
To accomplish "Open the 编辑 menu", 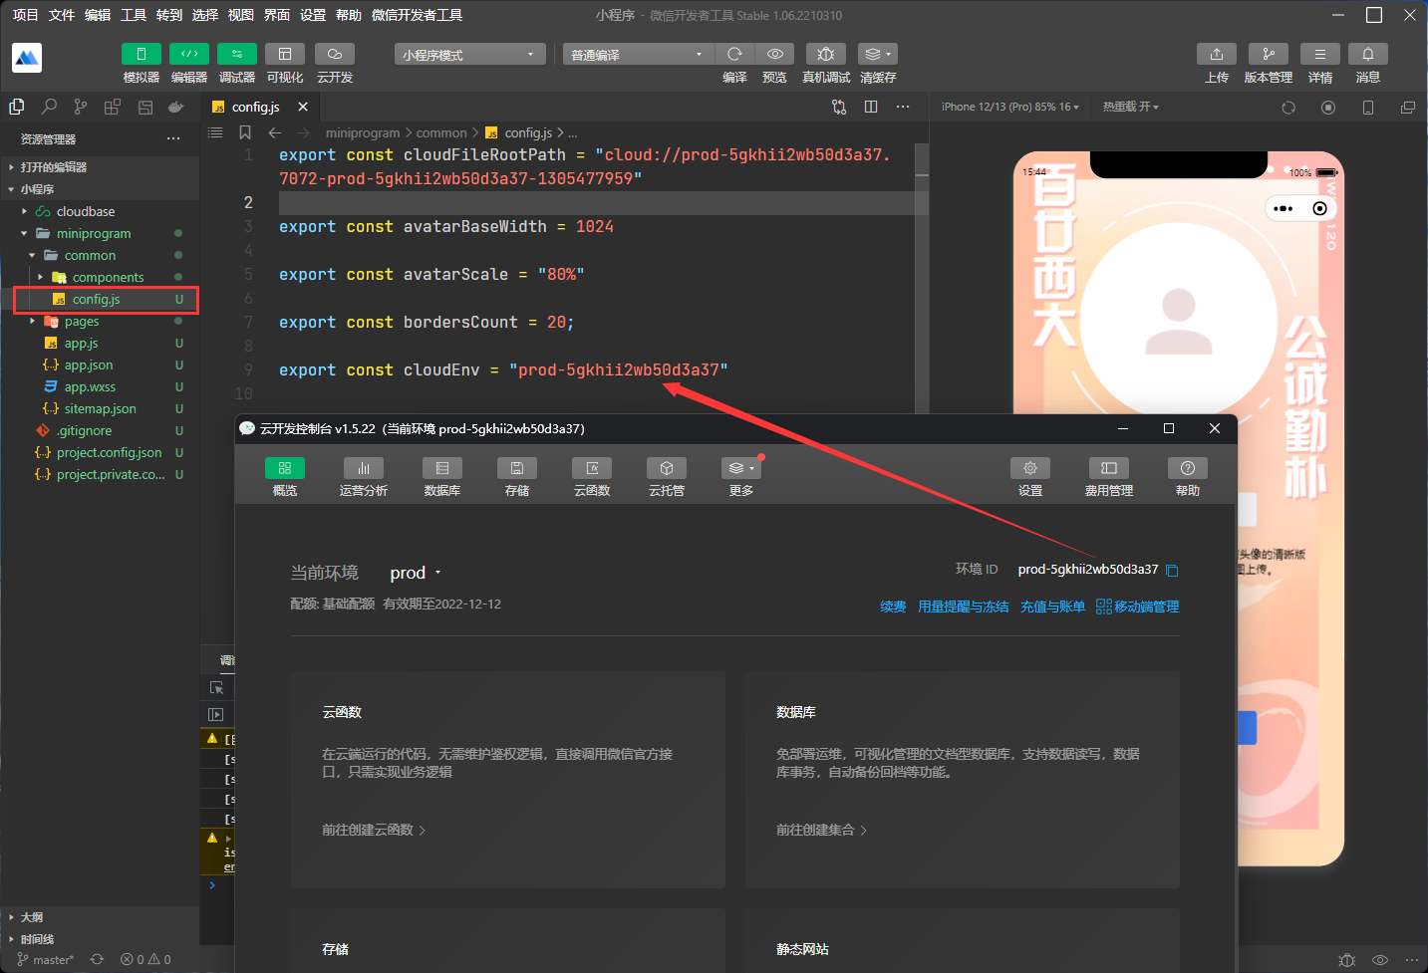I will pos(98,15).
